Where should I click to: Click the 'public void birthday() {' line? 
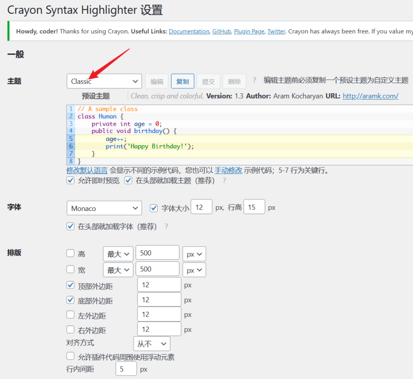coord(134,131)
